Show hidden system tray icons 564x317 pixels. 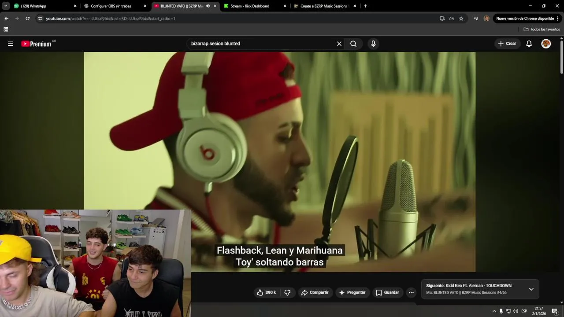click(x=494, y=311)
